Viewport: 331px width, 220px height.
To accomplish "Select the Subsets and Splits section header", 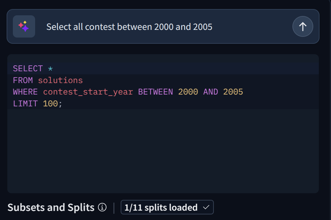I will coord(51,207).
